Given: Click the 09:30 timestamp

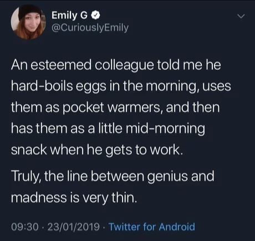Looking at the screenshot, I should tap(25, 227).
